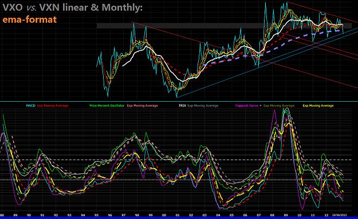Click the 97 year label on the time axis

(x=123, y=215)
